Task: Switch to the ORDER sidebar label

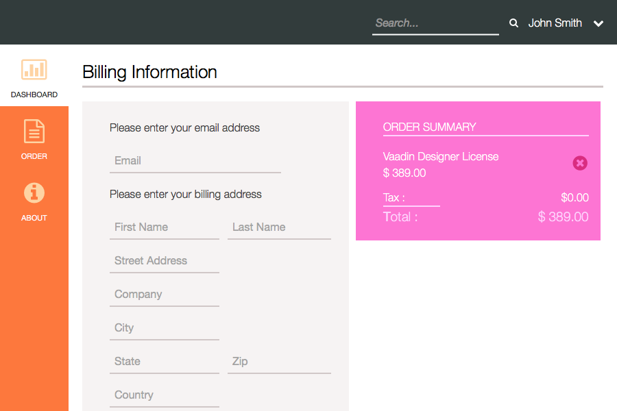Action: 34,156
